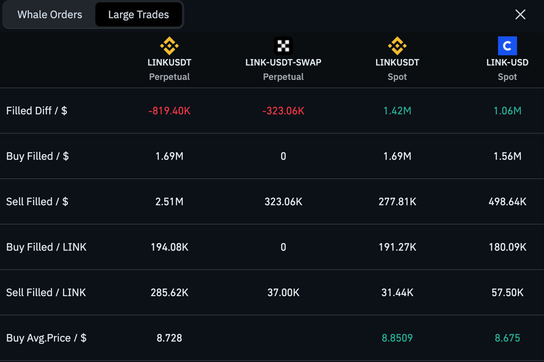This screenshot has height=362, width=544.
Task: Click the Buy Avg.Price / $ row label
Action: pos(46,338)
